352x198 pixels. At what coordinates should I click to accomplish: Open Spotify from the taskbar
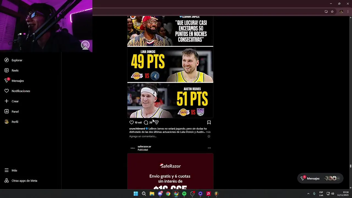(x=184, y=194)
